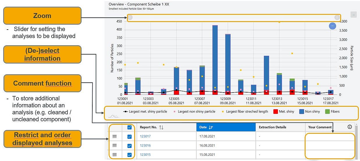Deselect the checkbox for report 123016
360x161 pixels.
click(129, 145)
